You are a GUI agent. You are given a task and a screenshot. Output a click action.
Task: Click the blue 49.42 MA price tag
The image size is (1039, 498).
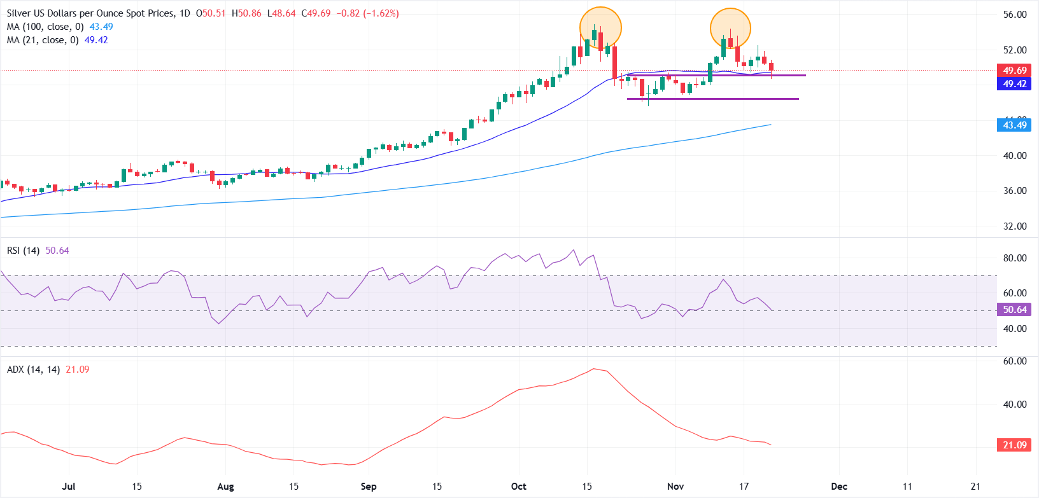pos(1014,84)
